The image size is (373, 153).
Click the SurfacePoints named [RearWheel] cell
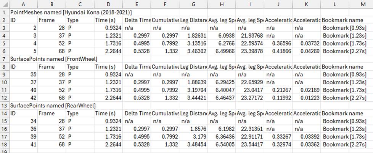tap(53, 105)
